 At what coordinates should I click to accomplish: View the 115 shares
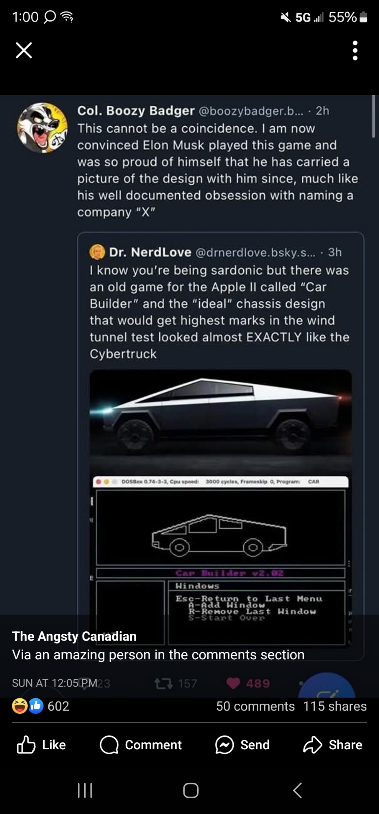pyautogui.click(x=335, y=706)
